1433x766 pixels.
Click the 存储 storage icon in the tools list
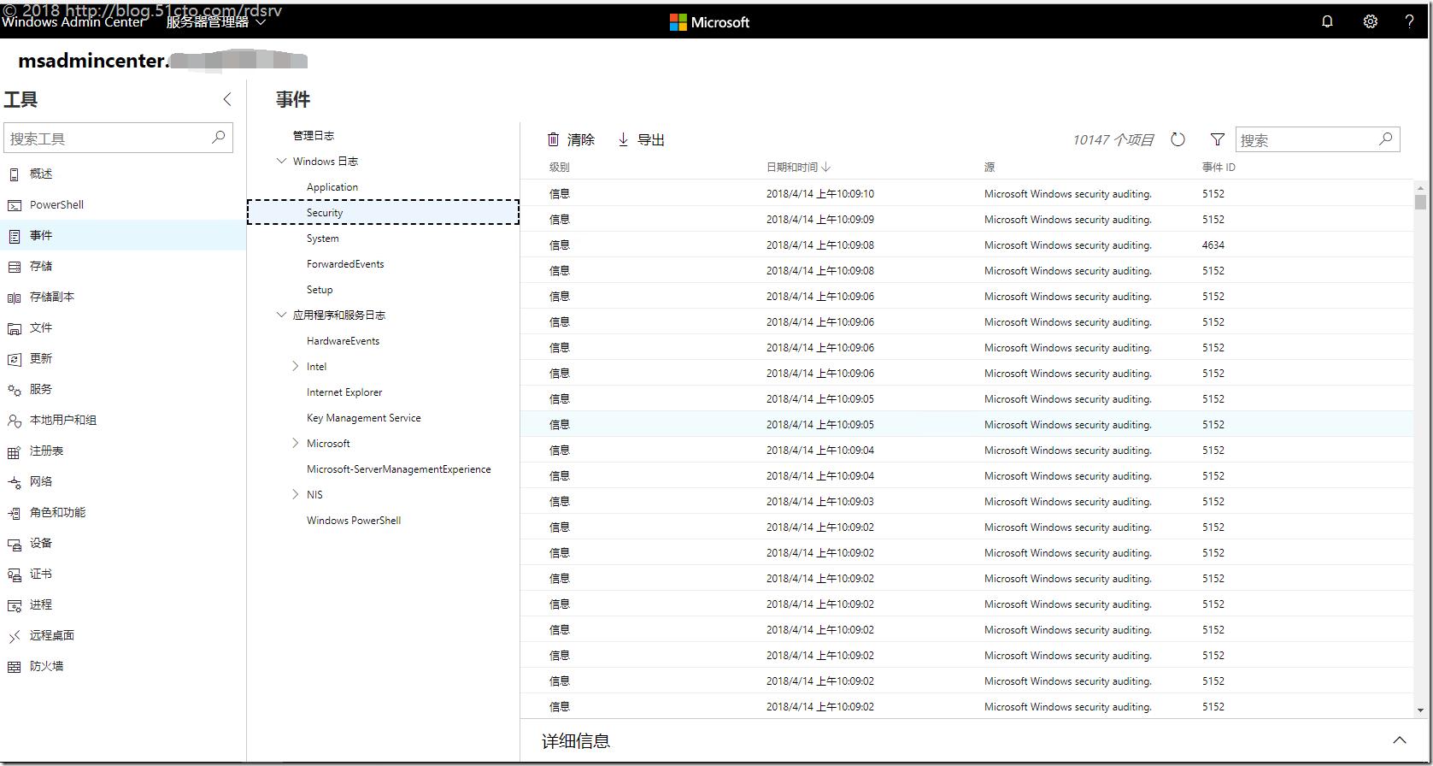[14, 267]
